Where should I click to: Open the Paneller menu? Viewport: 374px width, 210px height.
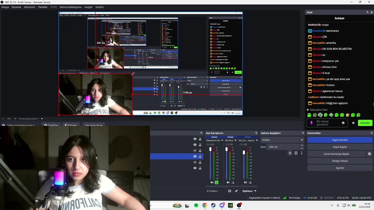[43, 7]
